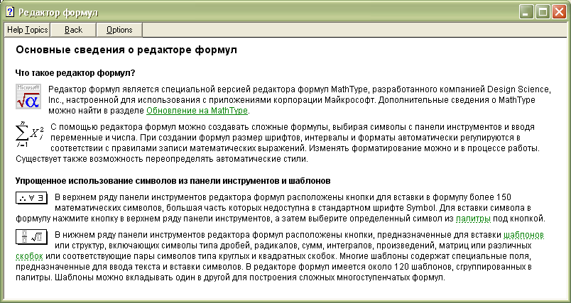Open the шаблонов glossary link
The height and width of the screenshot is (303, 571).
click(523, 235)
